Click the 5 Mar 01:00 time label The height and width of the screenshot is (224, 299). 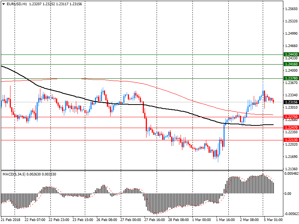pos(273,220)
